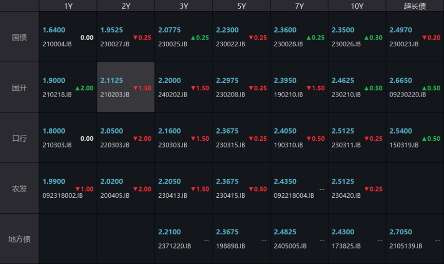444x264 pixels.
Task: Click the green 2.00 change value
Action: tap(84, 88)
